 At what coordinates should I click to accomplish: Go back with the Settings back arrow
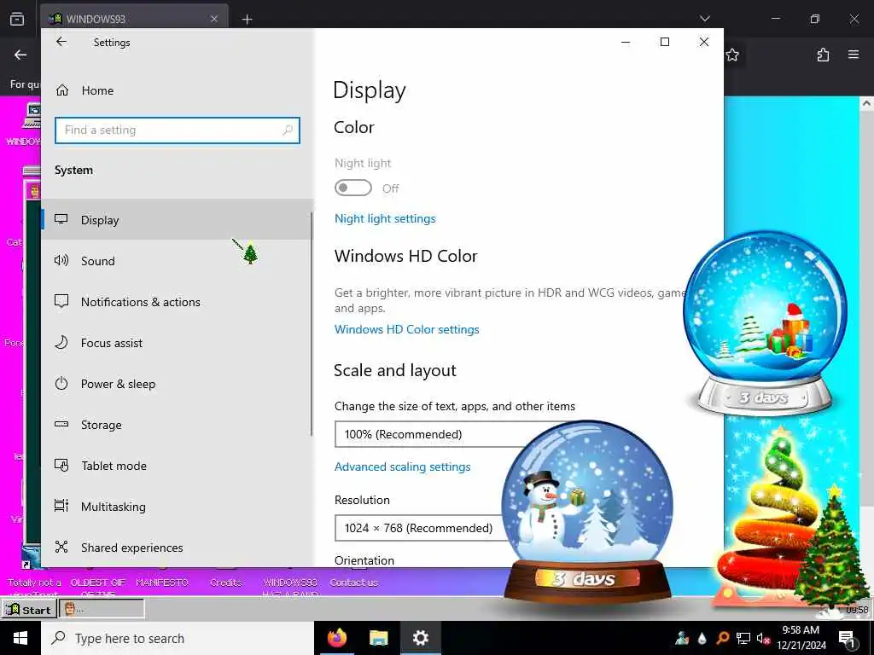(x=61, y=42)
